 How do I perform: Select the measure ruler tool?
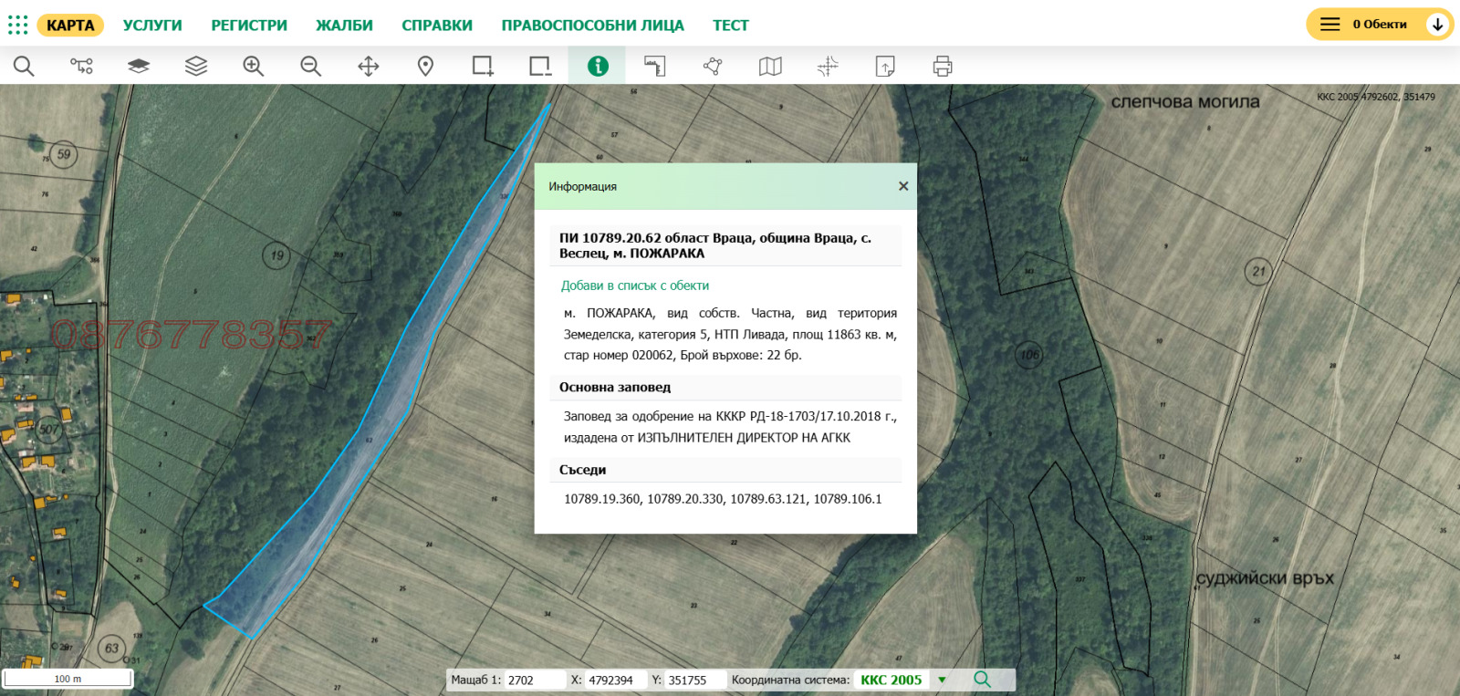tap(655, 66)
